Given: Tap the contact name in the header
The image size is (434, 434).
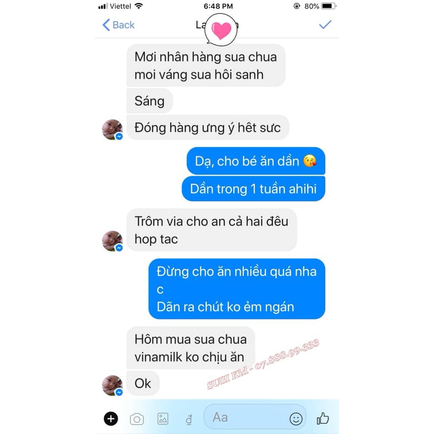Looking at the screenshot, I should [x=217, y=25].
